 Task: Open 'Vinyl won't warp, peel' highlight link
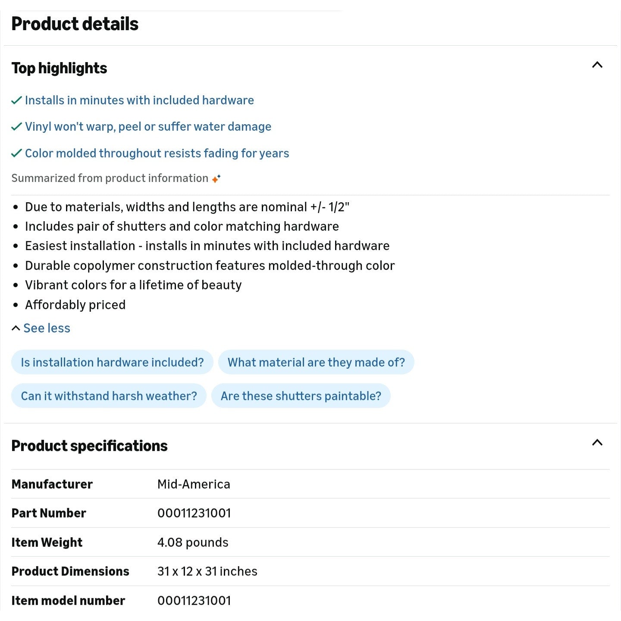coord(148,127)
